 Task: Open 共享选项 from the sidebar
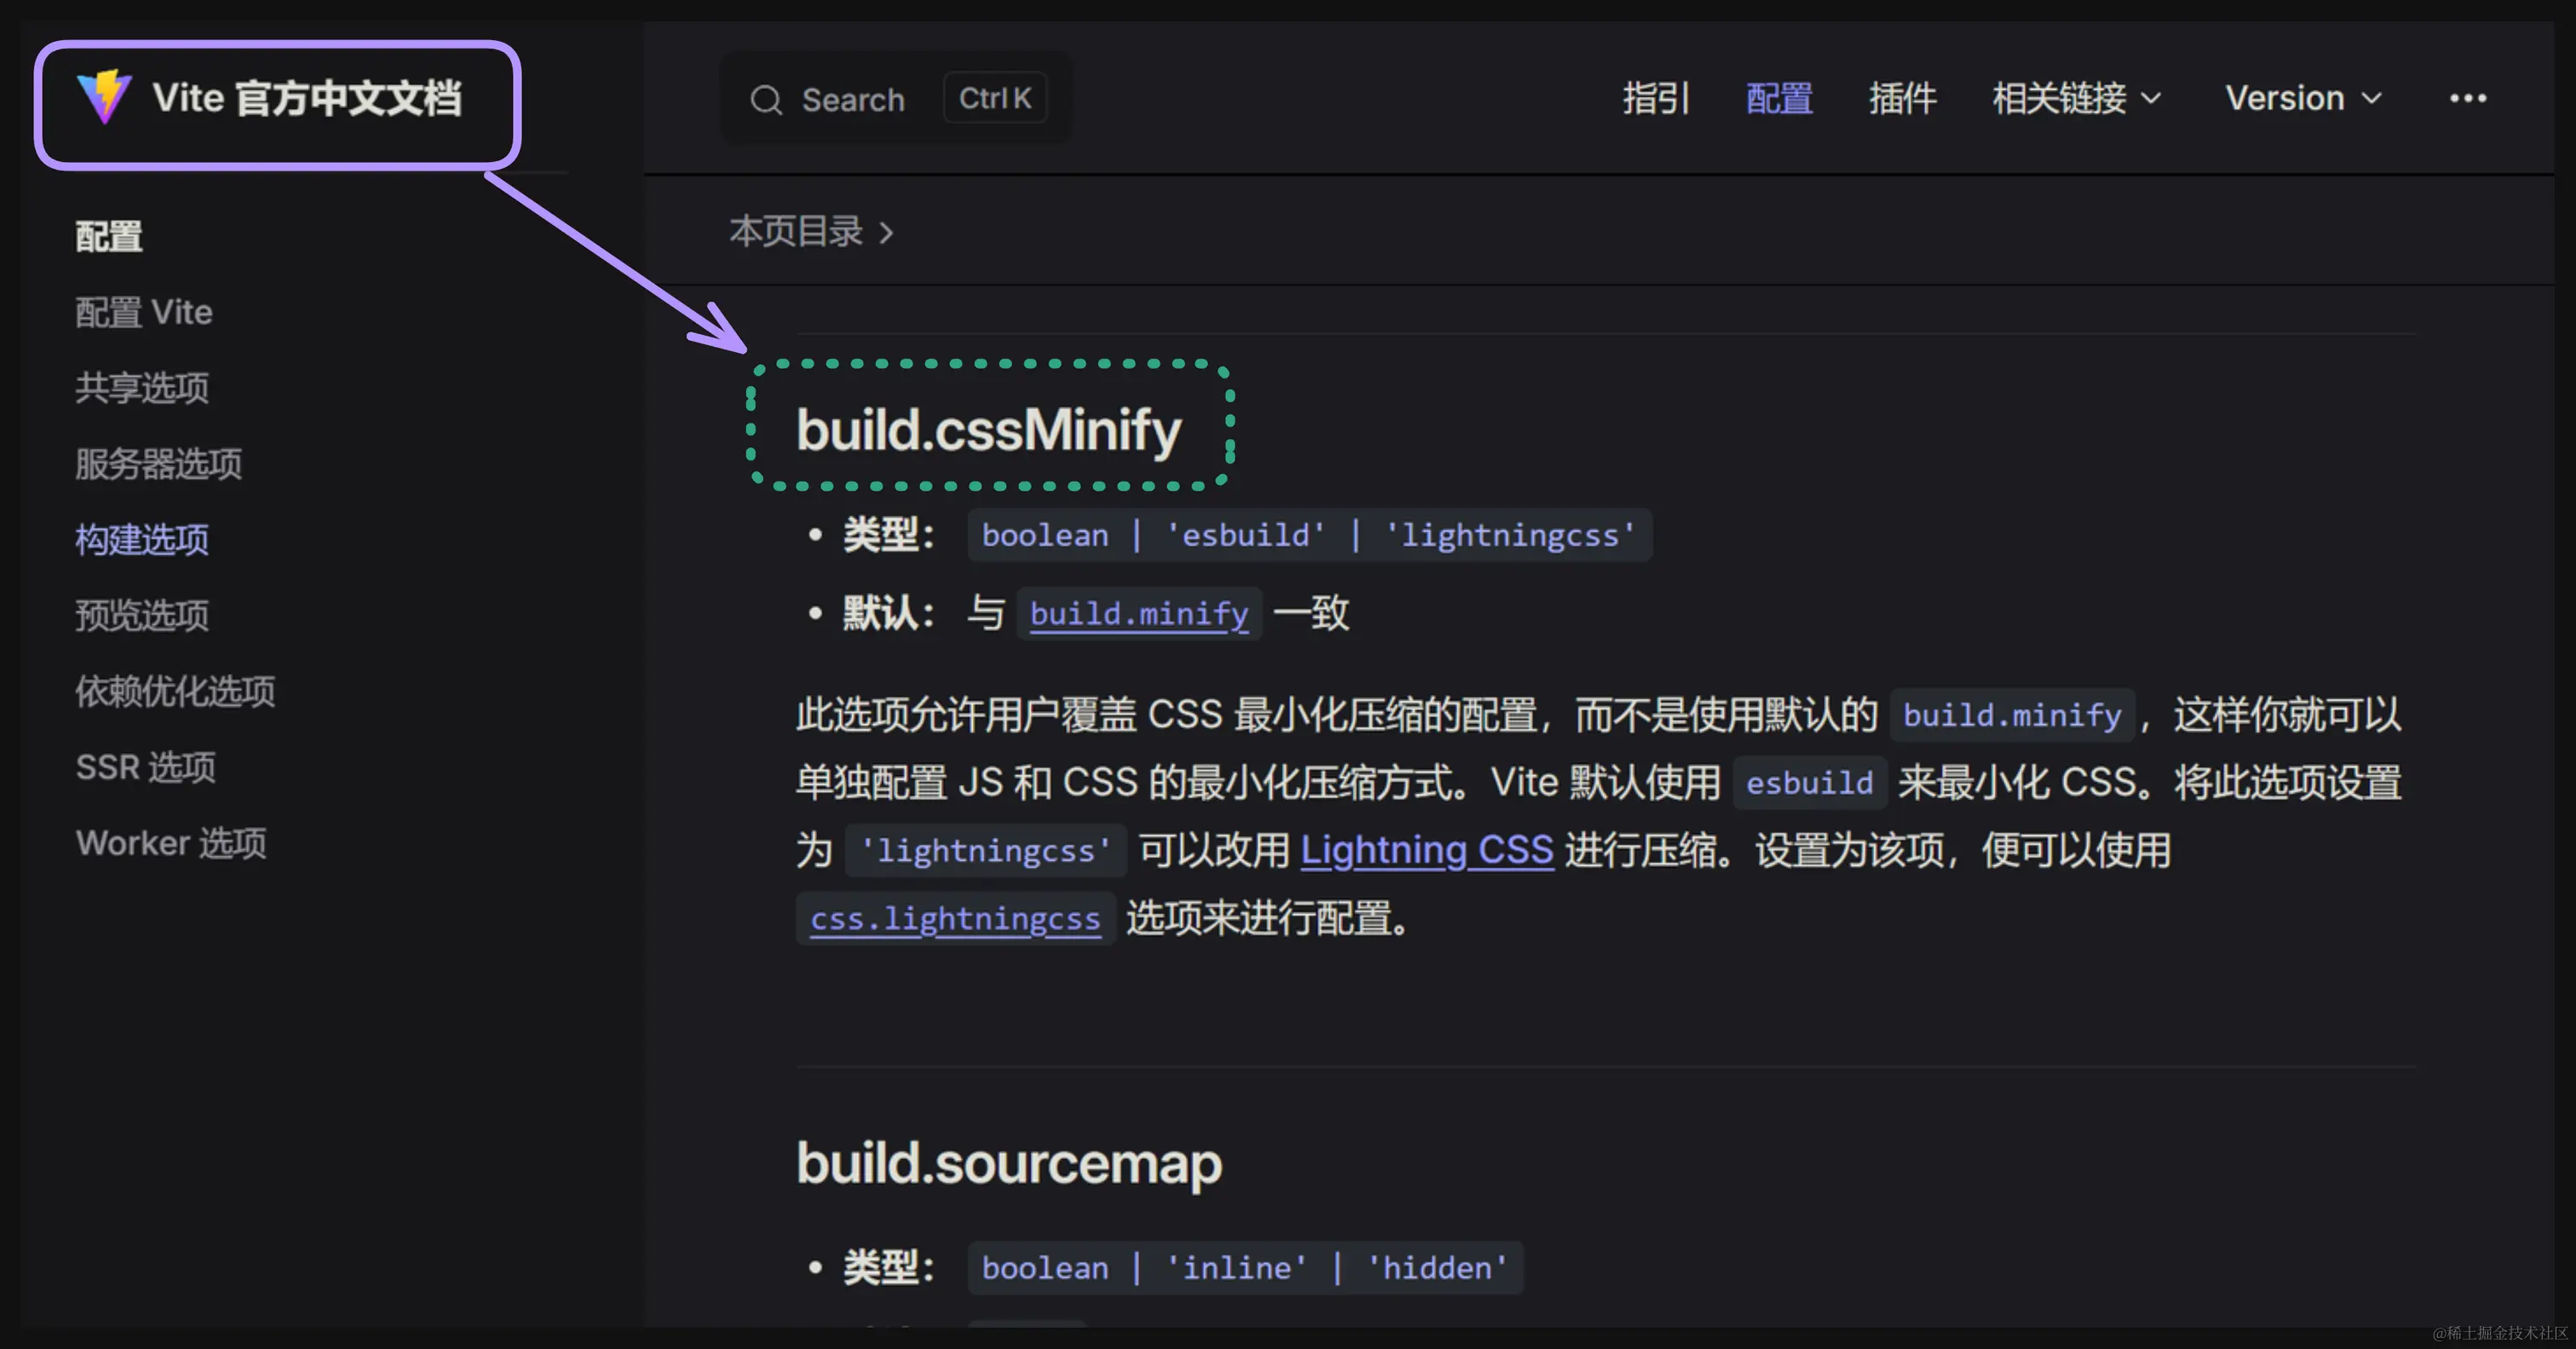click(141, 389)
